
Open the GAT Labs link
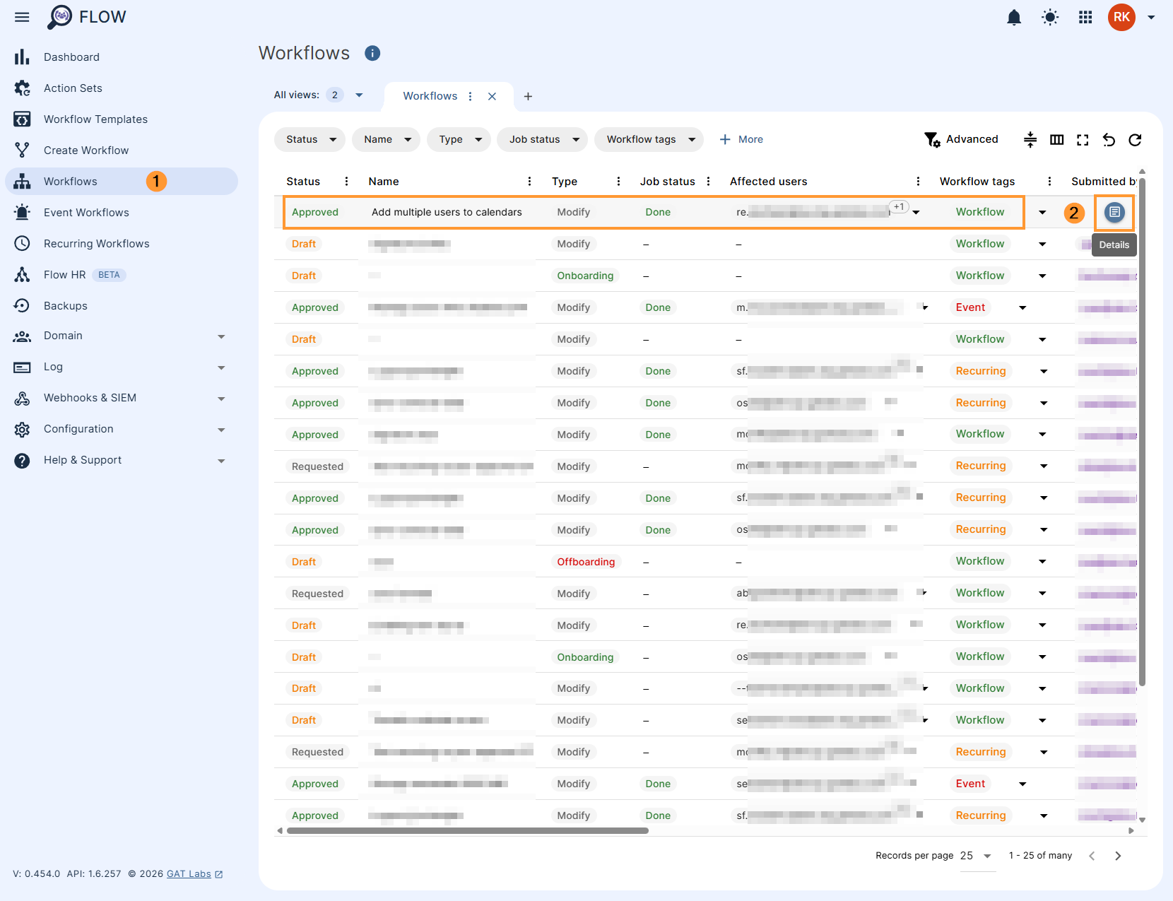pyautogui.click(x=194, y=874)
